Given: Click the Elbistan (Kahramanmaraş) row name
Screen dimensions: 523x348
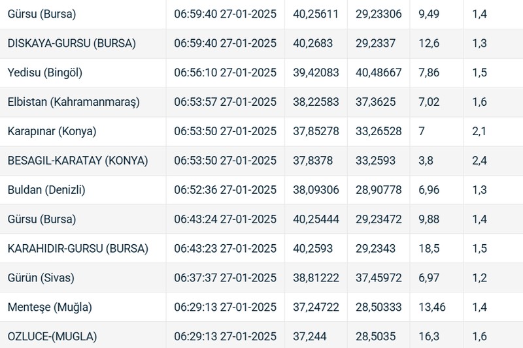Looking at the screenshot, I should coord(74,102).
